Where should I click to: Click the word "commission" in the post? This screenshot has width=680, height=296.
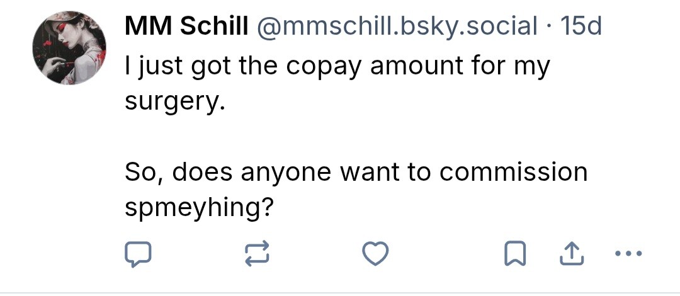tap(513, 173)
